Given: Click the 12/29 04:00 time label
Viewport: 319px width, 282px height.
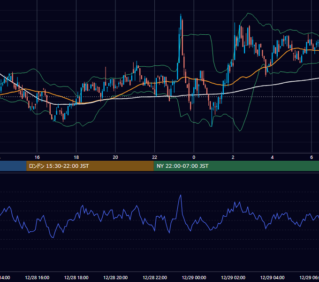Looking at the screenshot, I should point(272,277).
